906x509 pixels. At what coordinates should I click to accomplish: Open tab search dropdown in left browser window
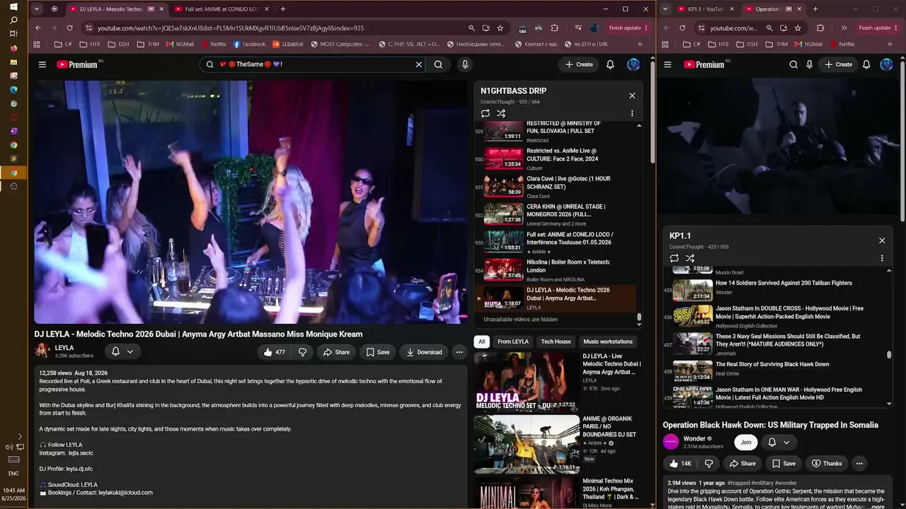pos(38,9)
